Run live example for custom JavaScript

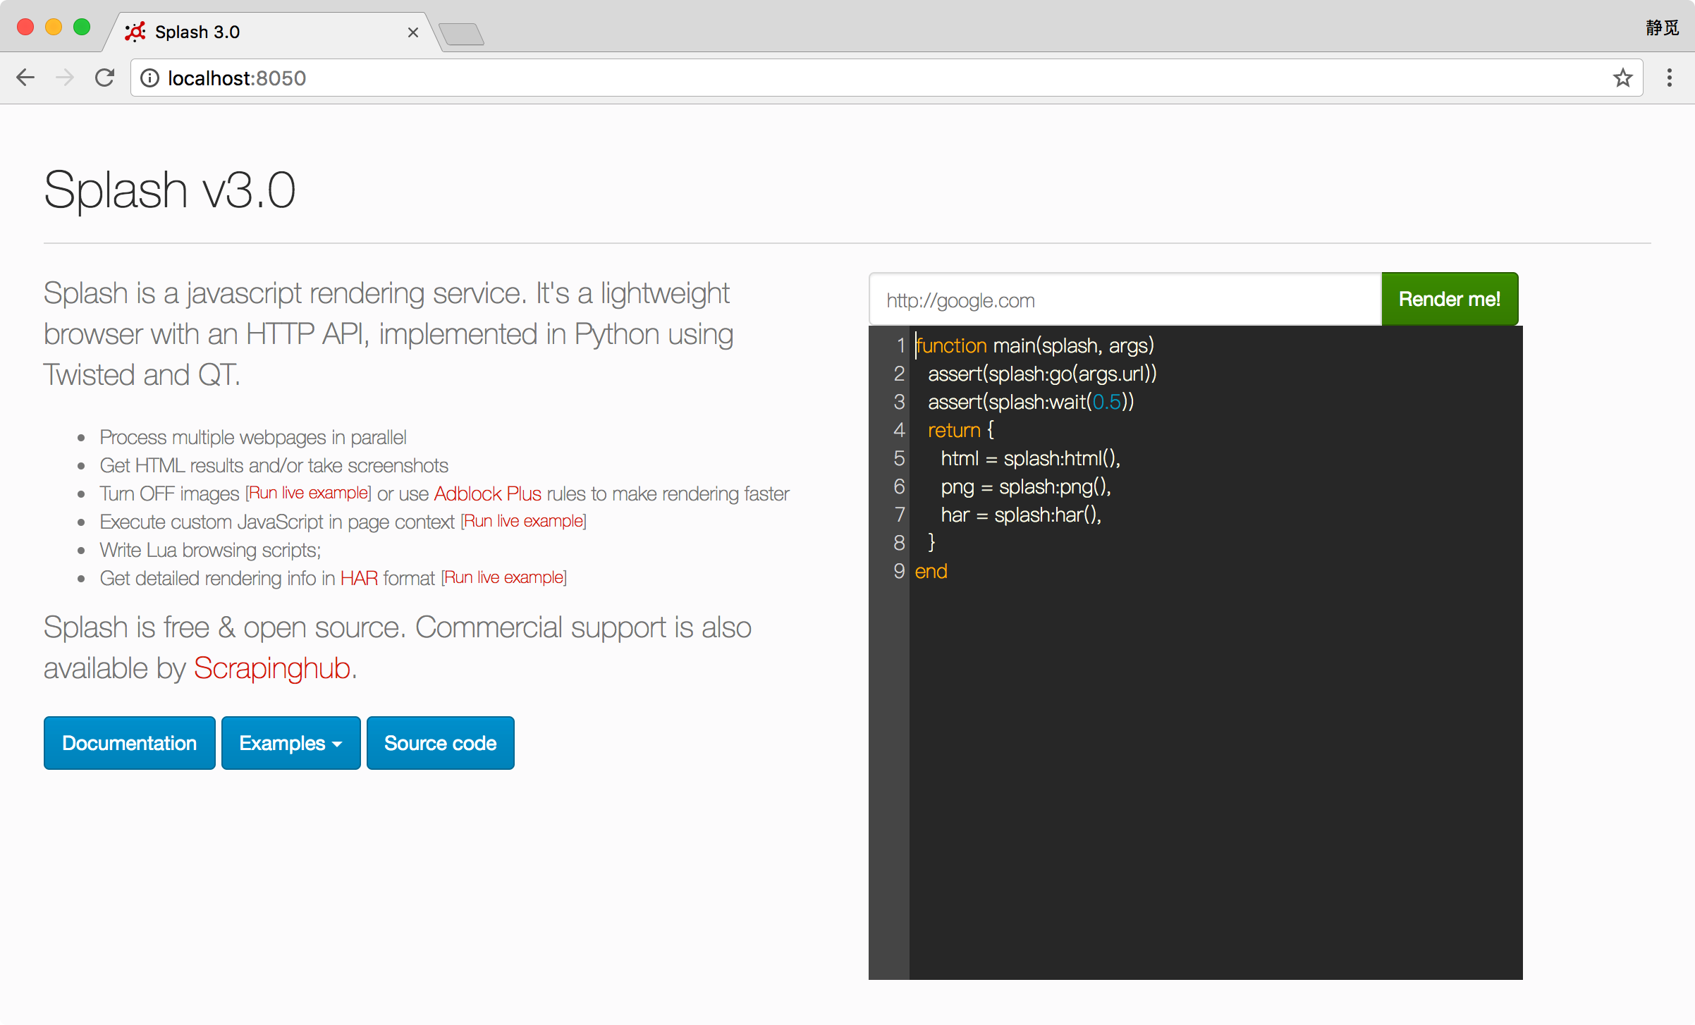[x=524, y=521]
